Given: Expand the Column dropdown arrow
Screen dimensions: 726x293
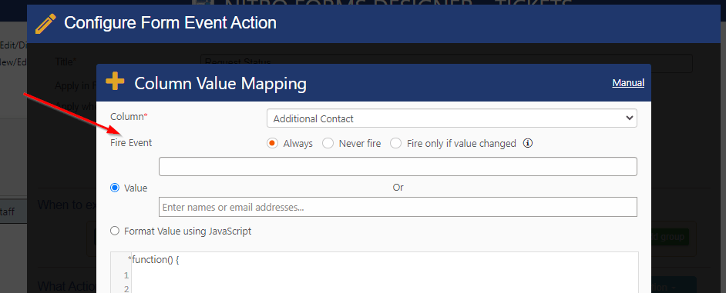Looking at the screenshot, I should point(629,118).
